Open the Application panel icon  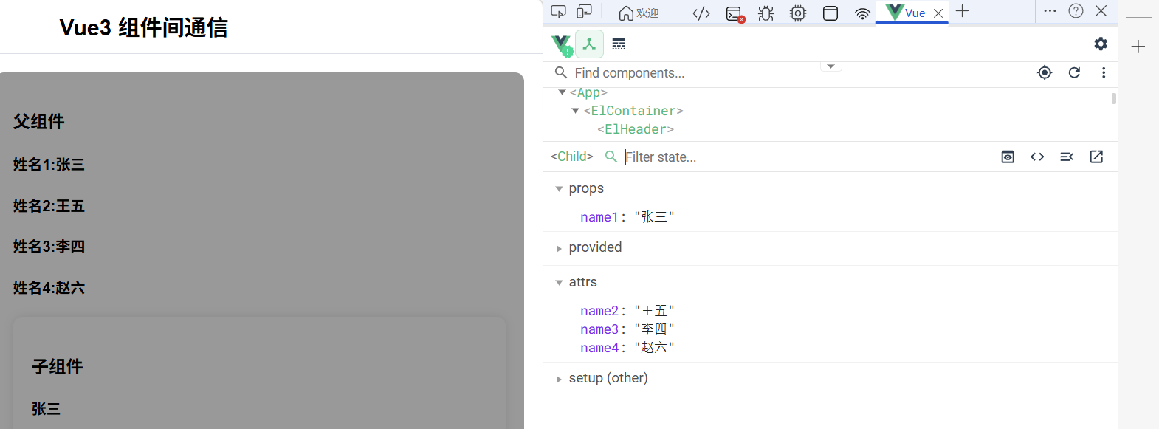830,13
